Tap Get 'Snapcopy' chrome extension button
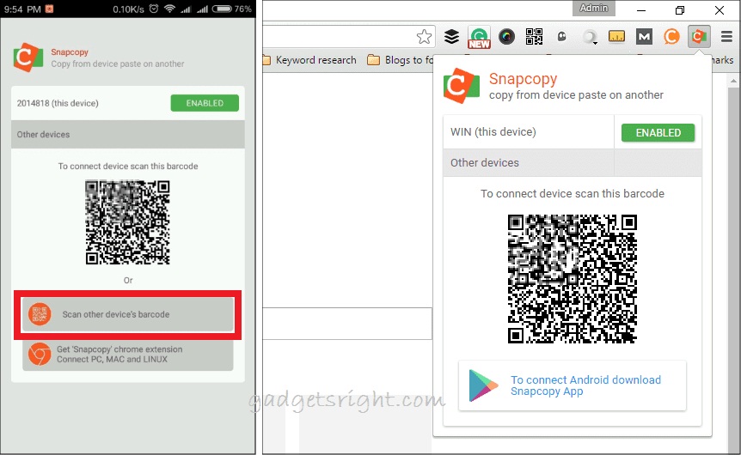The image size is (741, 455). (x=127, y=355)
